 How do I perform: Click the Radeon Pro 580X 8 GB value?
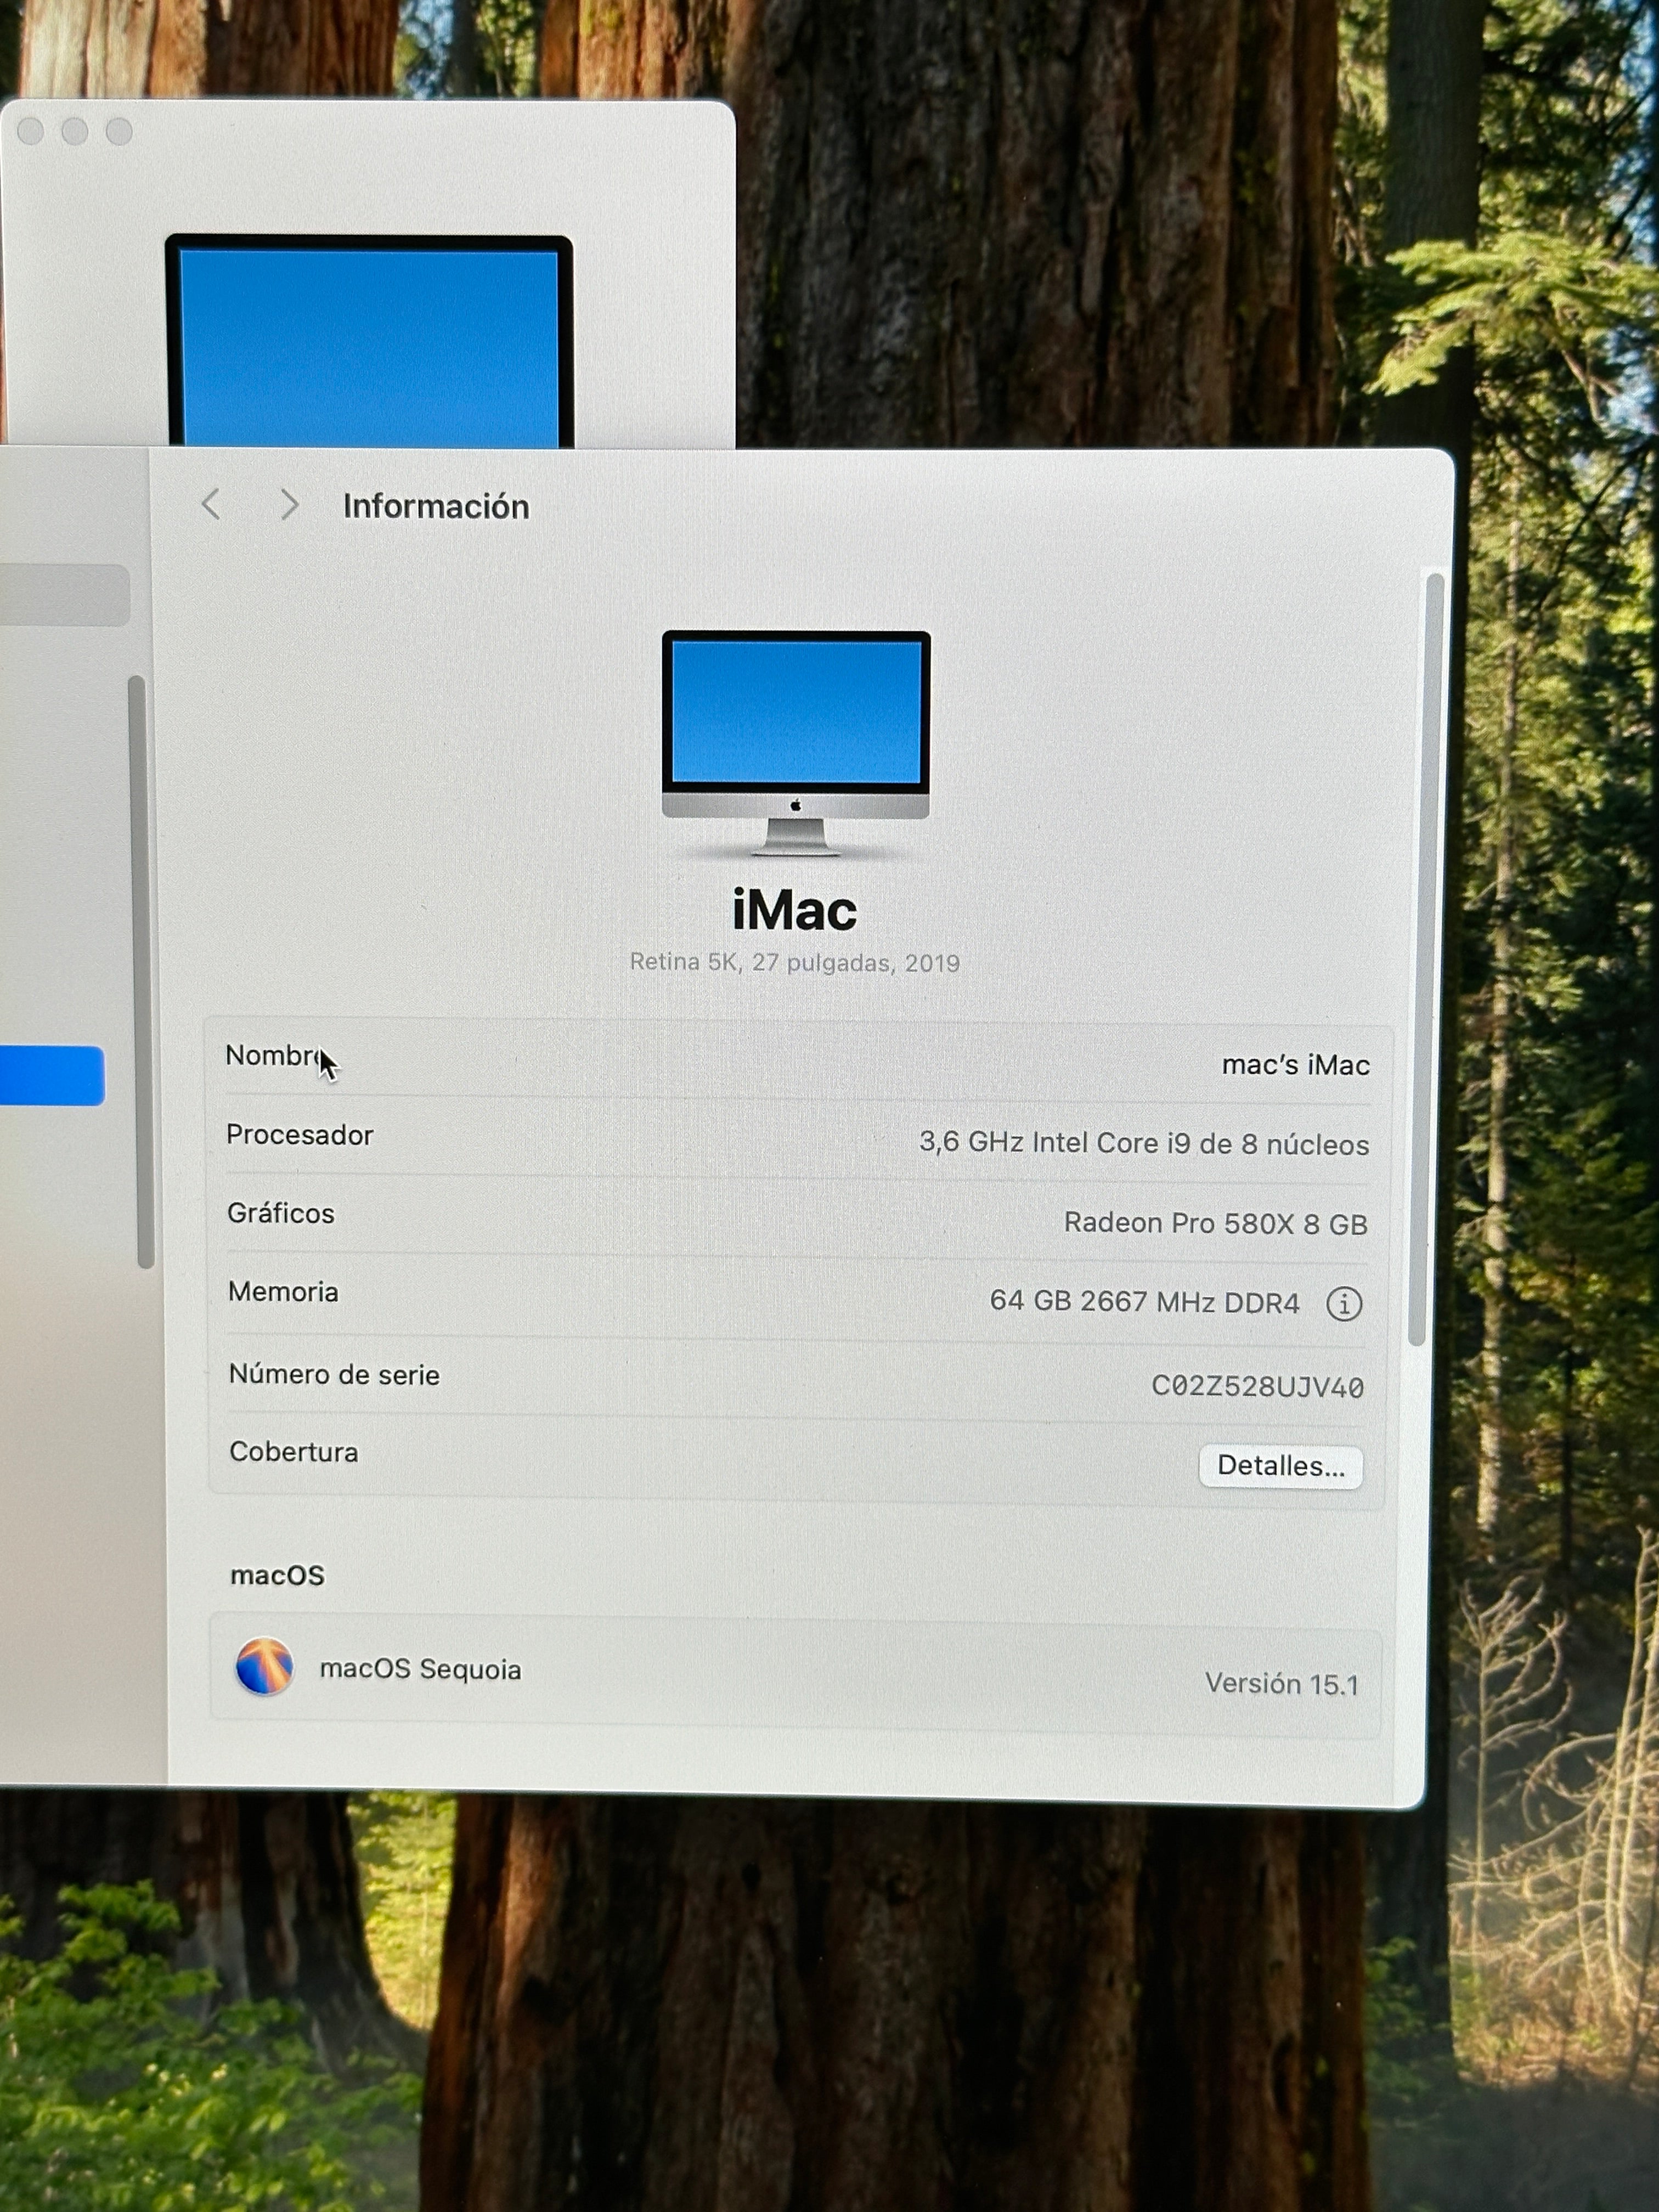pyautogui.click(x=1215, y=1223)
